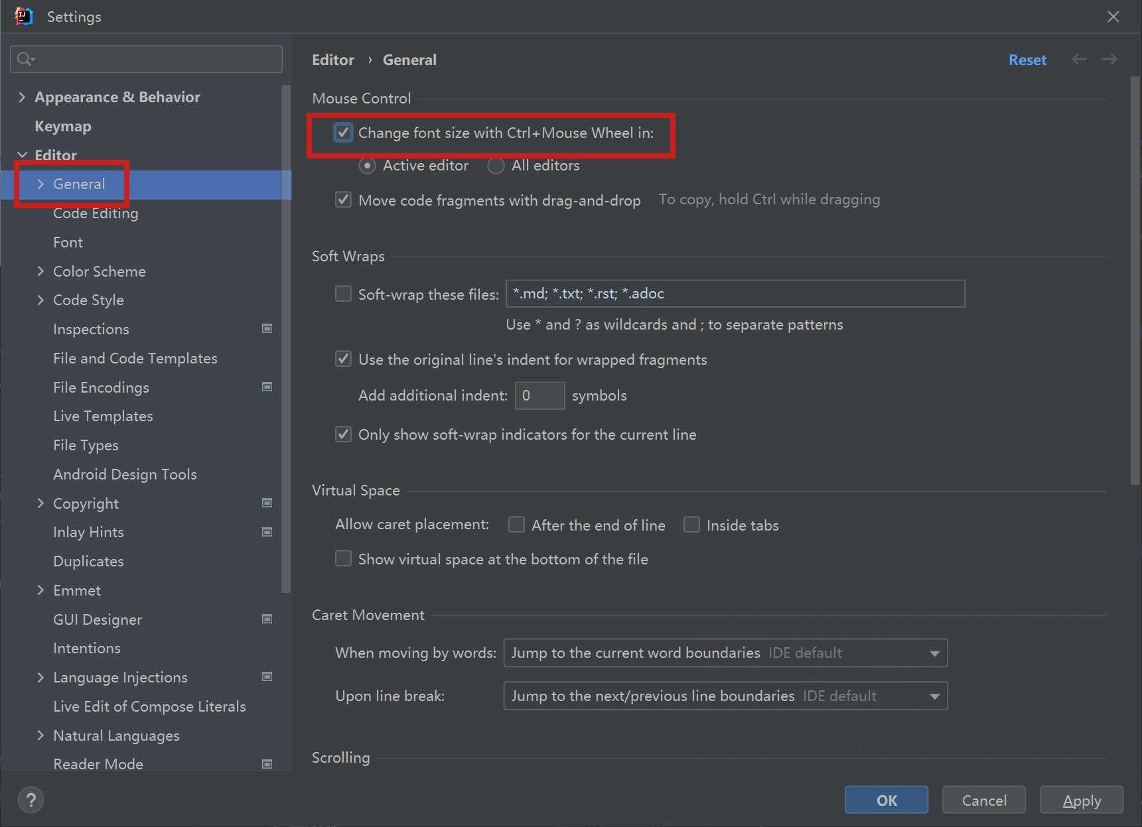The image size is (1142, 827).
Task: Click the project-level icon beside Inlay Hints
Action: [267, 532]
